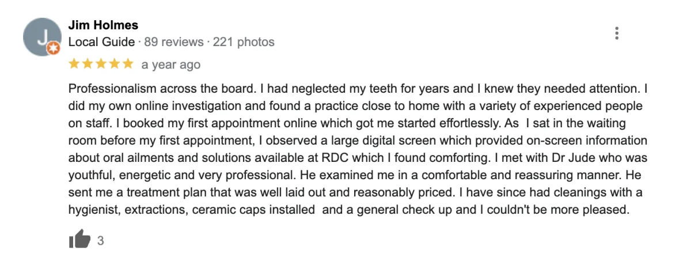This screenshot has width=691, height=269.
Task: Click the fifth rating star
Action: [x=128, y=64]
